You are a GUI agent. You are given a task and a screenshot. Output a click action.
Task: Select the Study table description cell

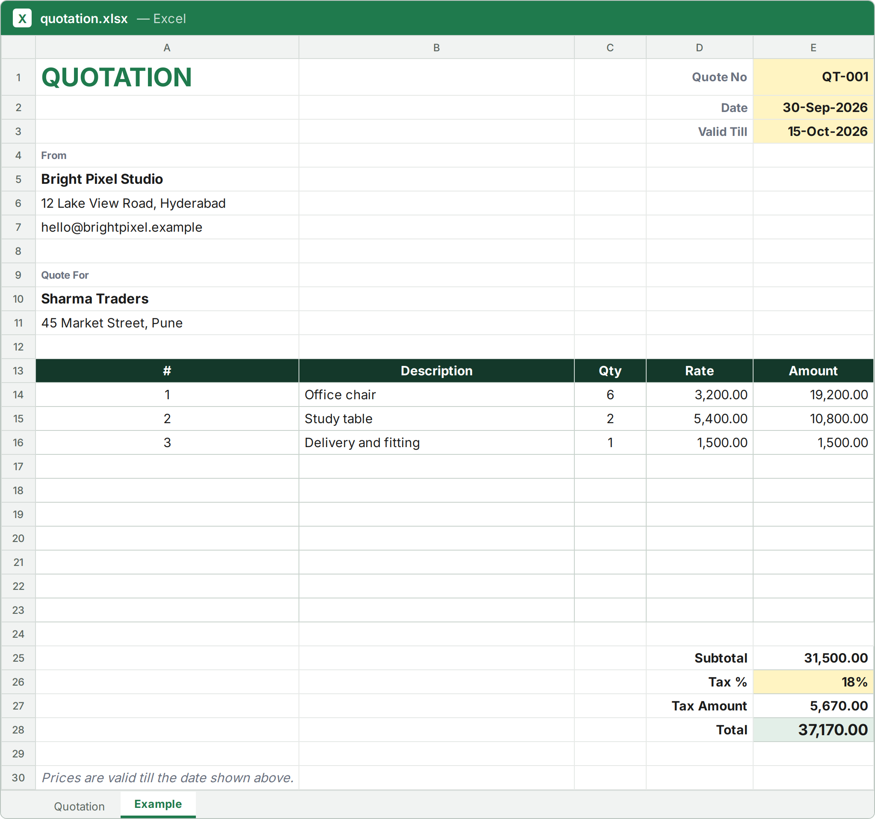(x=437, y=418)
